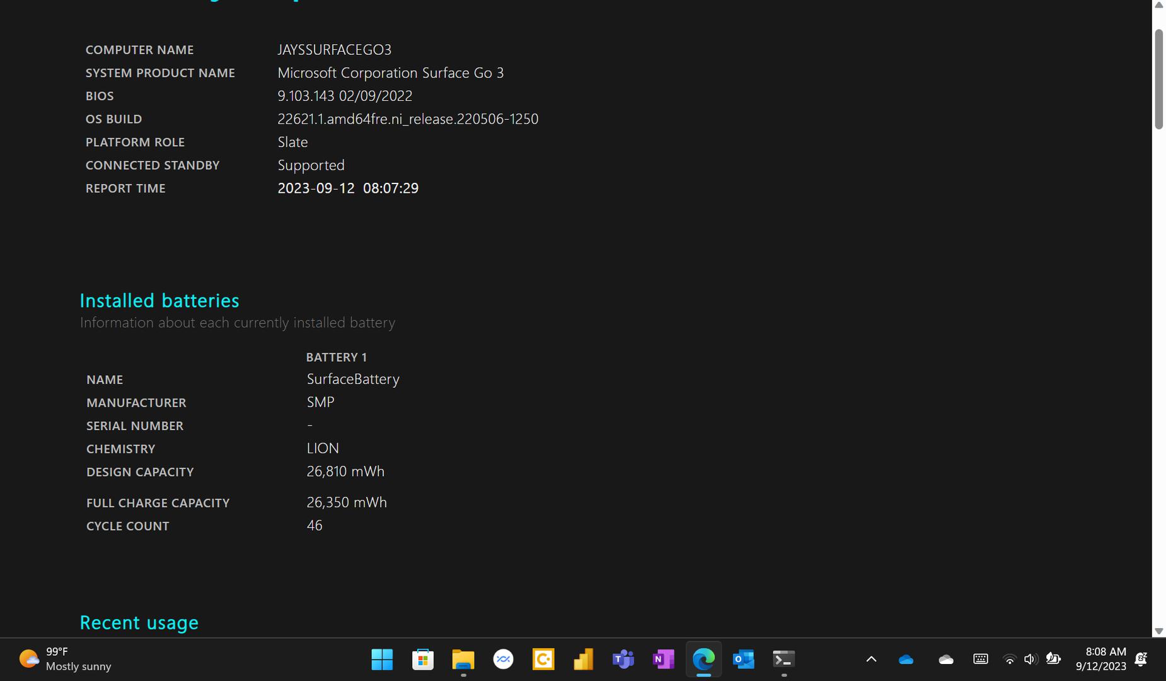Image resolution: width=1166 pixels, height=681 pixels.
Task: Show hidden system tray icons
Action: [871, 660]
